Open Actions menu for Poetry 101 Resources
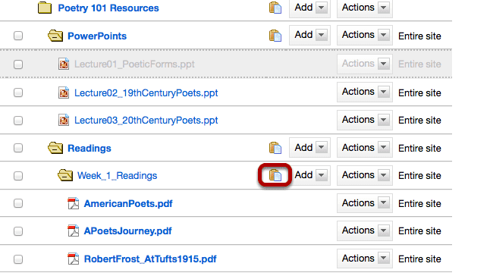 pyautogui.click(x=365, y=8)
